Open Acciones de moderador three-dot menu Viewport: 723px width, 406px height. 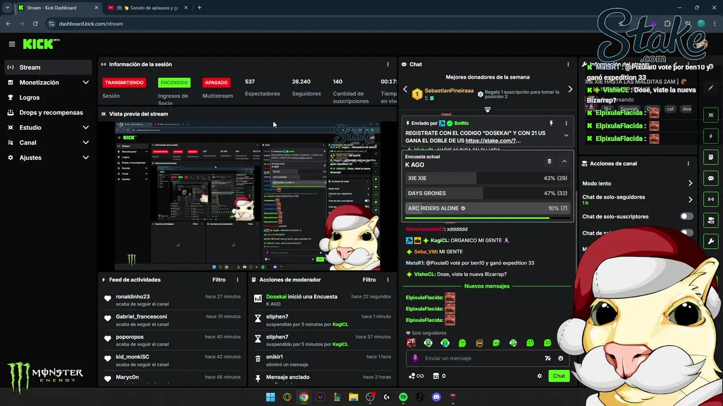coord(387,280)
